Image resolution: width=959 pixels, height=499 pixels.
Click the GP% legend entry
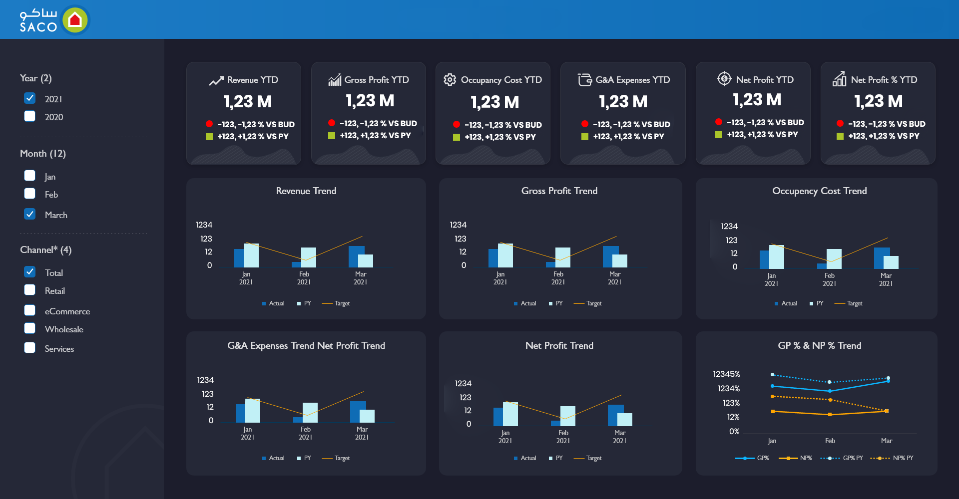pyautogui.click(x=752, y=458)
